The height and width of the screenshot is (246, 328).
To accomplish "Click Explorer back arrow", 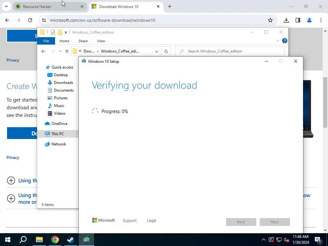I will pos(43,51).
